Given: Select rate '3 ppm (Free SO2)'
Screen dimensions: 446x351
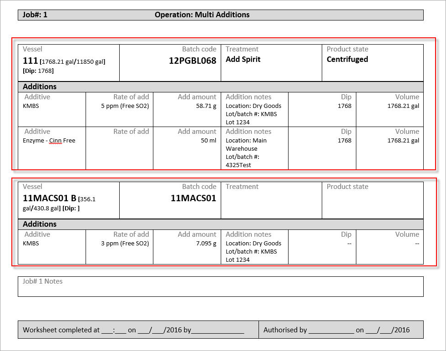Looking at the screenshot, I should [125, 244].
